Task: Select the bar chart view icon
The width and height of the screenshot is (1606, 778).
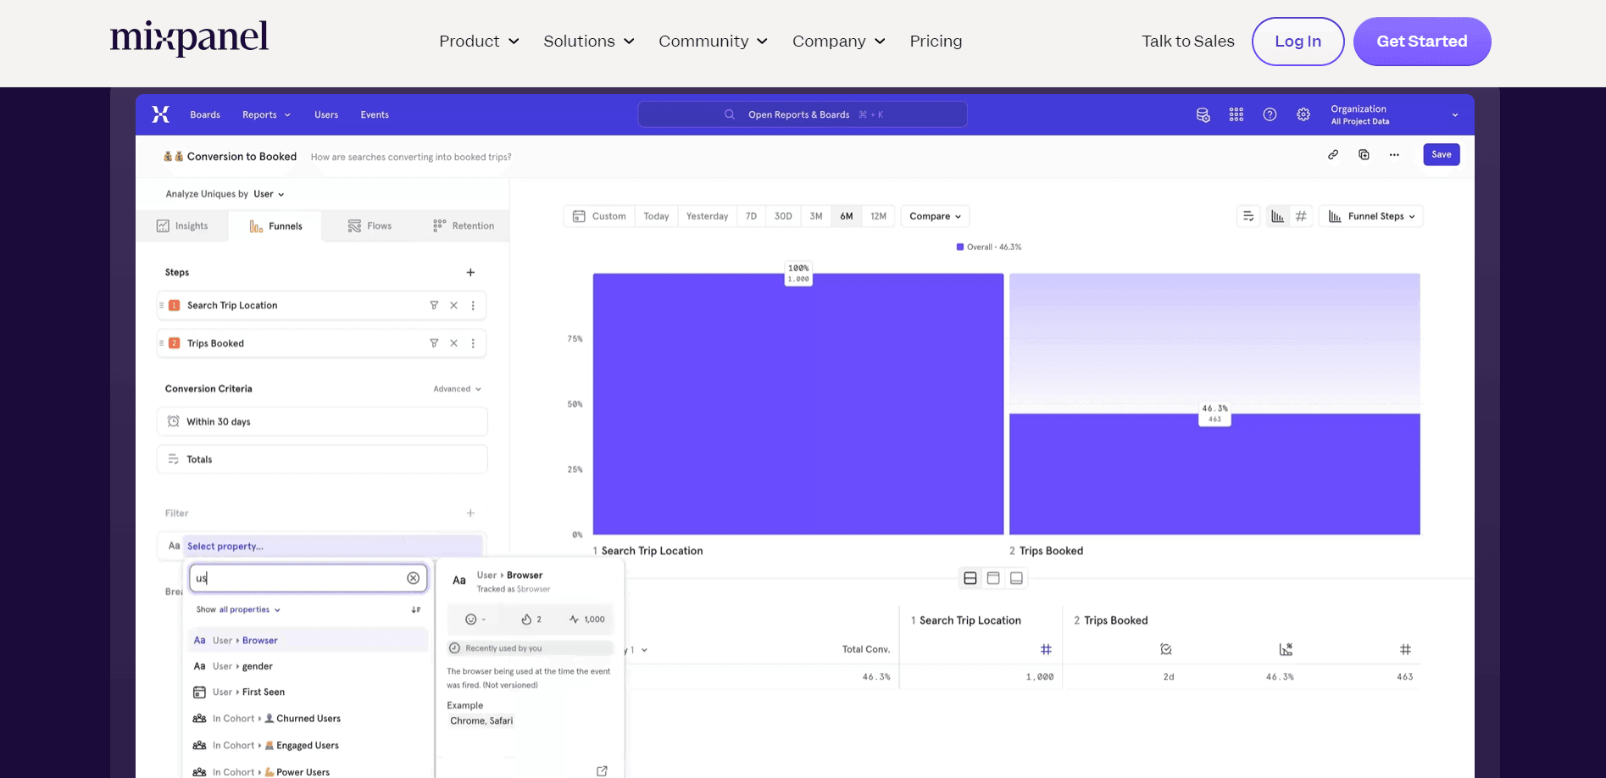Action: [1277, 216]
